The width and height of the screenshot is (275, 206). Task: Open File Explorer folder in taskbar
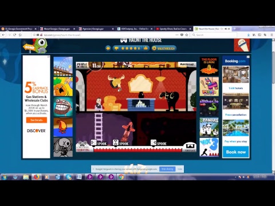click(26, 177)
